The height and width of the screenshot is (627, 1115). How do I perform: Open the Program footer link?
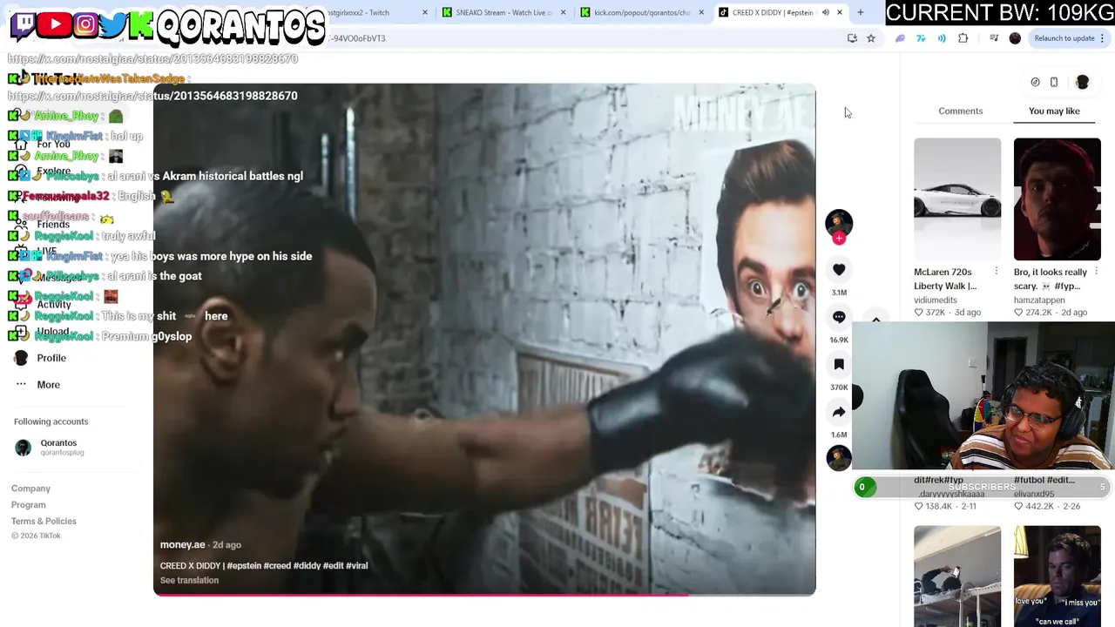pos(28,505)
